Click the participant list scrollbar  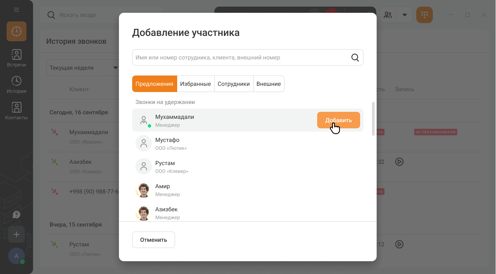(374, 119)
